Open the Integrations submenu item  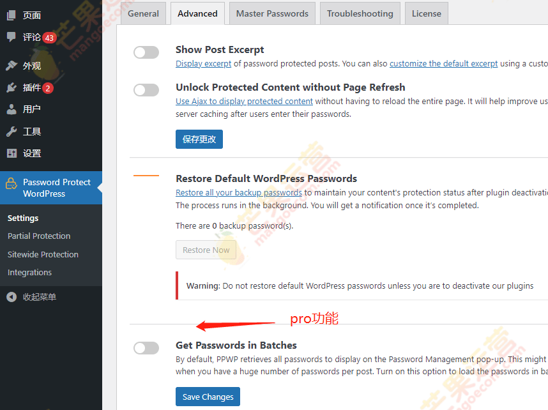pos(29,272)
